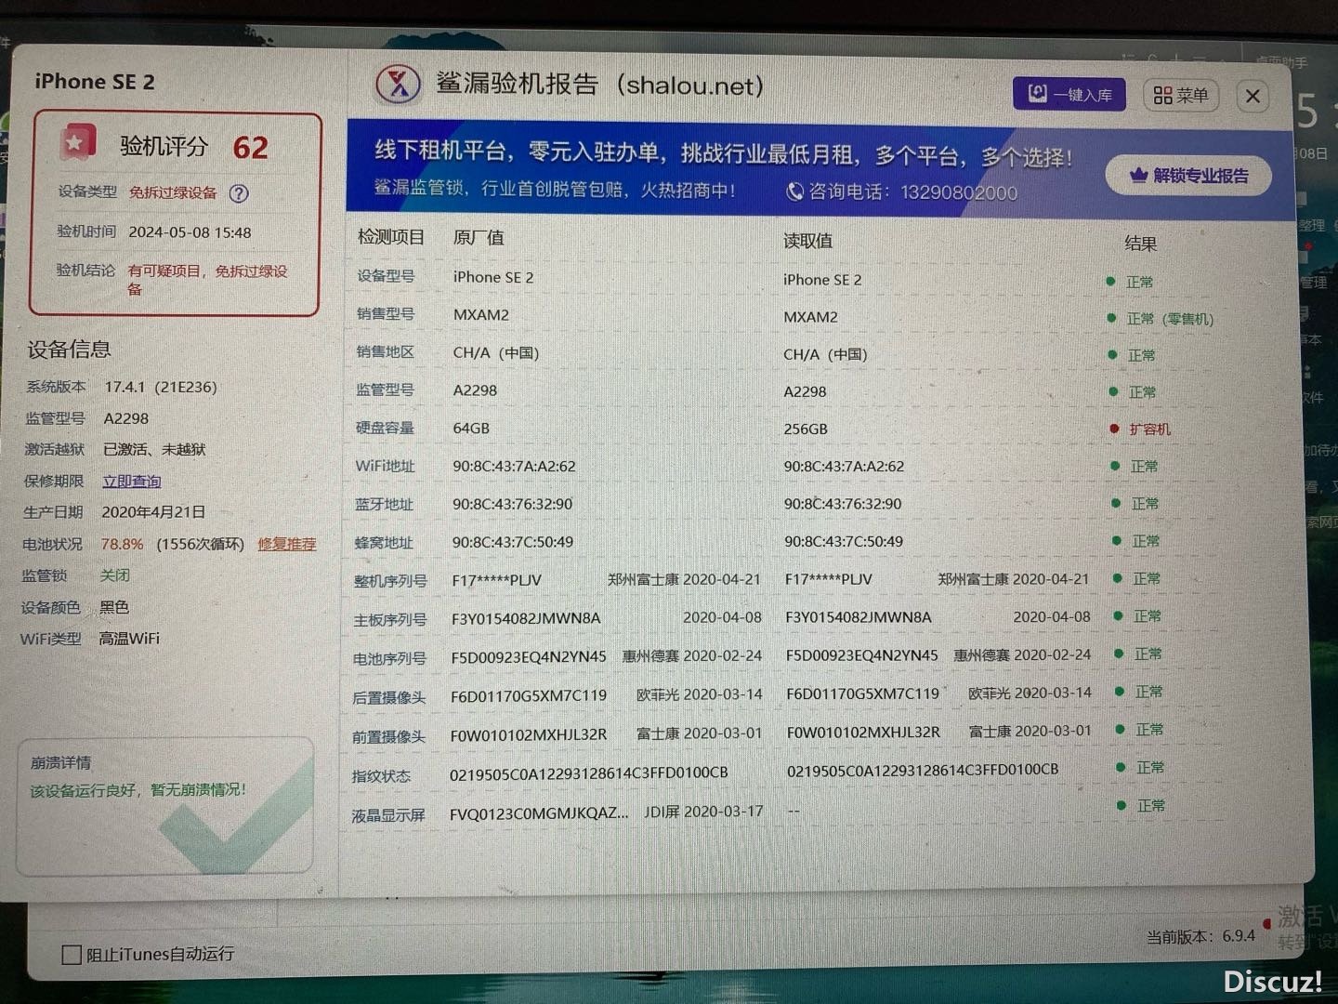The image size is (1338, 1004).
Task: Select the device color 黑色
Action: click(114, 607)
